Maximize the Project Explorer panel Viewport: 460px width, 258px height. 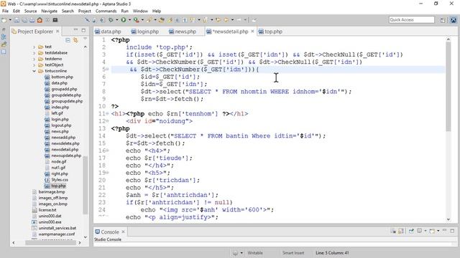click(83, 30)
